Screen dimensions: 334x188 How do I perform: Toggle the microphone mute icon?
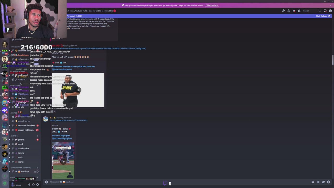(29, 185)
